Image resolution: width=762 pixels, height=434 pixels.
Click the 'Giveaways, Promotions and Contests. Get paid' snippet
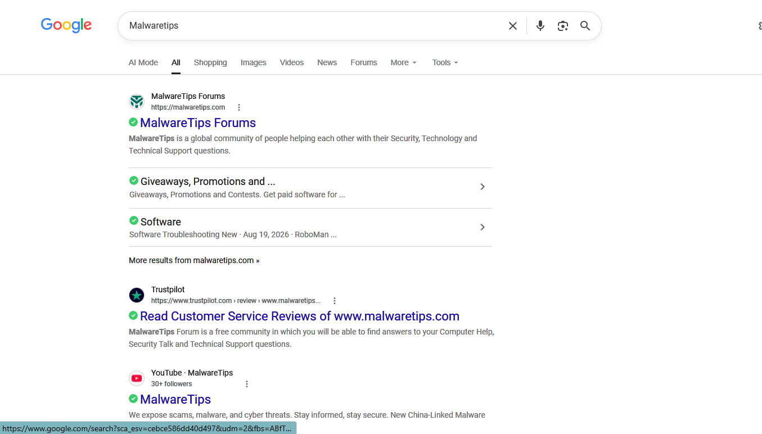coord(237,195)
